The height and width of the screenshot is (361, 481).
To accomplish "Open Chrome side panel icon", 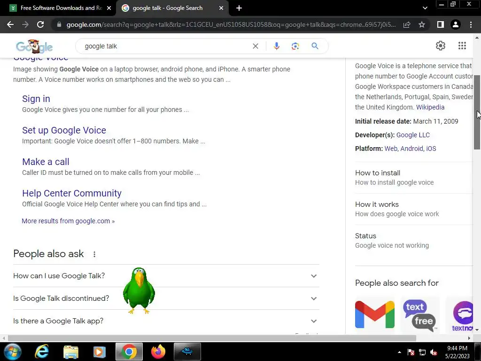I will point(441,24).
